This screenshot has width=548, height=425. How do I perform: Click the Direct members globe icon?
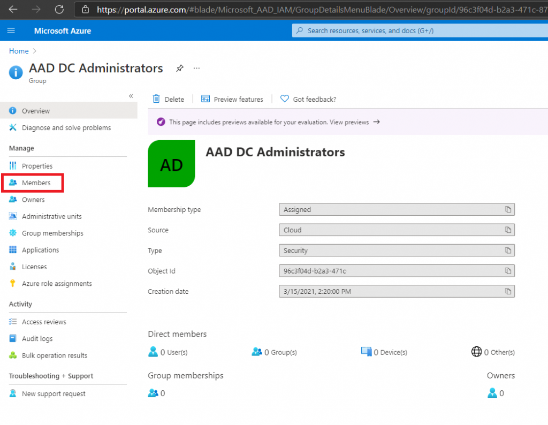click(476, 352)
